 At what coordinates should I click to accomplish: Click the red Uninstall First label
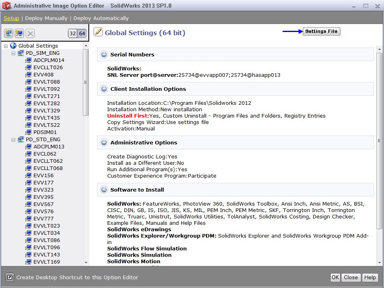128,116
